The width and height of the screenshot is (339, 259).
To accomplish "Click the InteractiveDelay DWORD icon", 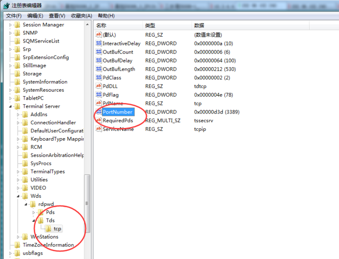I will tap(99, 43).
